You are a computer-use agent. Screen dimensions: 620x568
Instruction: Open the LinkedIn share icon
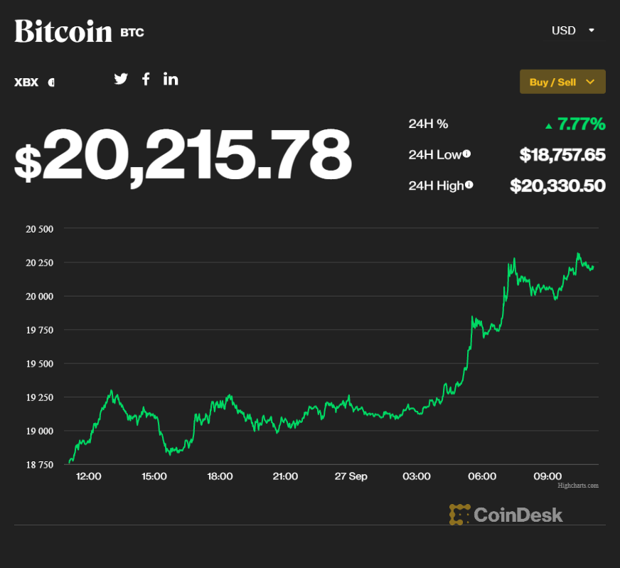pos(170,78)
